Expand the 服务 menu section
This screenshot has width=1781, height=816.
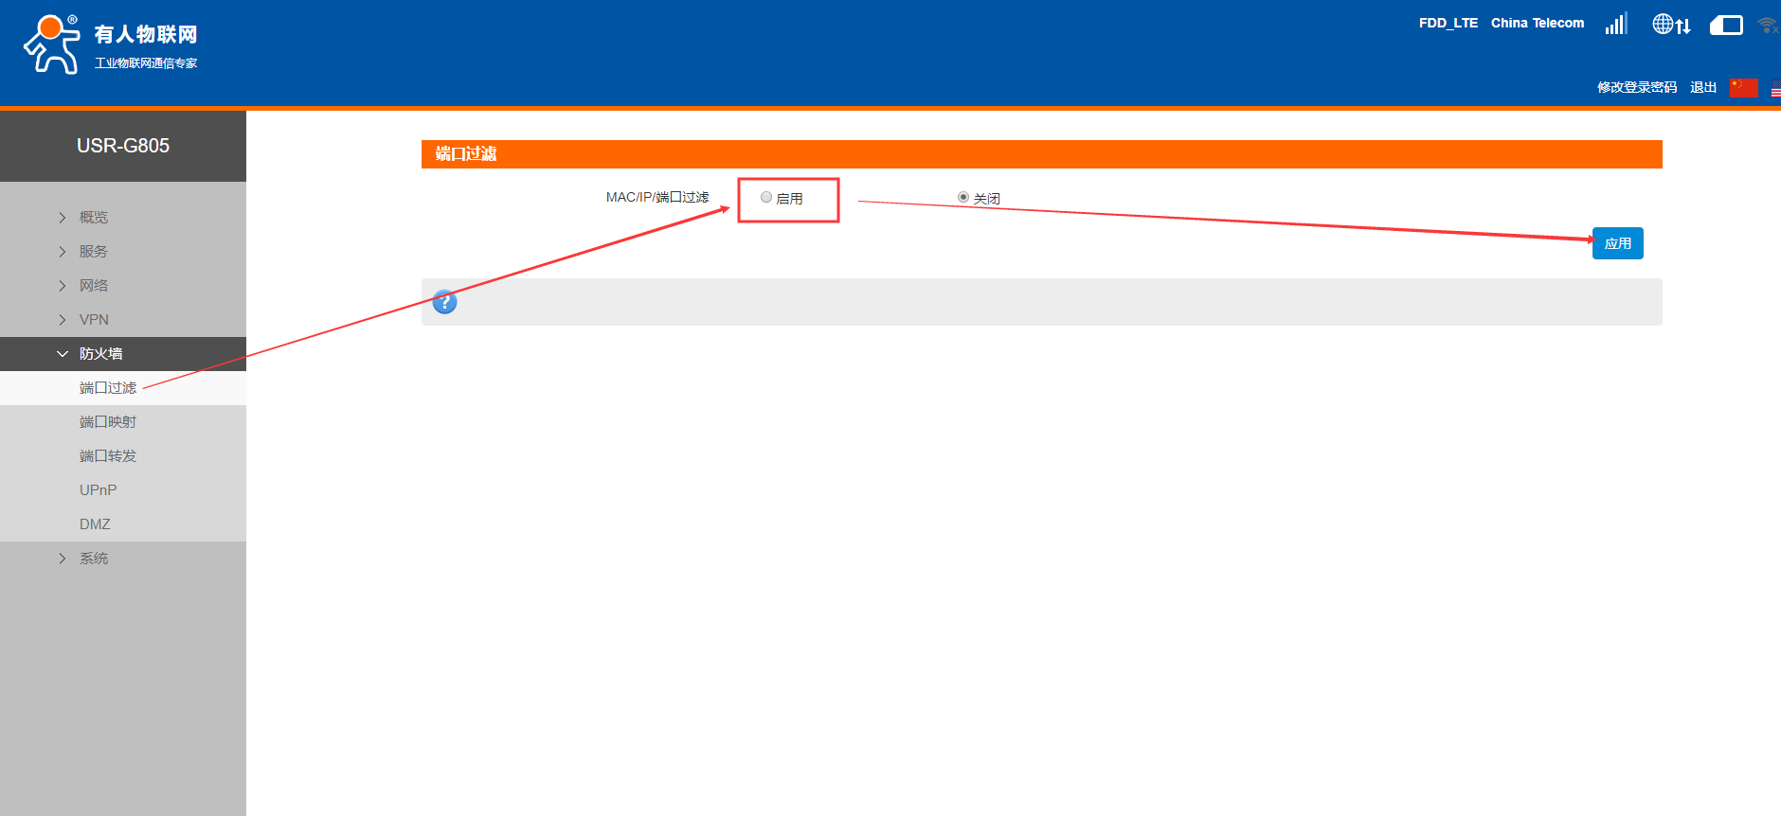(x=94, y=252)
